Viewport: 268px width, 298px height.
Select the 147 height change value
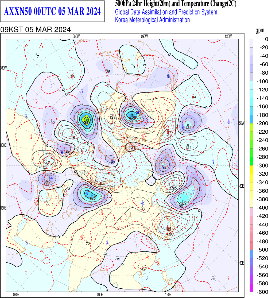pos(47,163)
